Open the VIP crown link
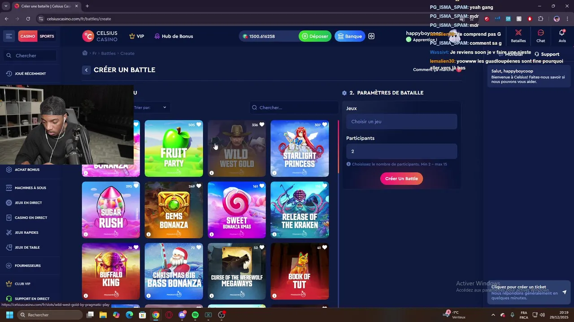The image size is (574, 322). coord(137,36)
